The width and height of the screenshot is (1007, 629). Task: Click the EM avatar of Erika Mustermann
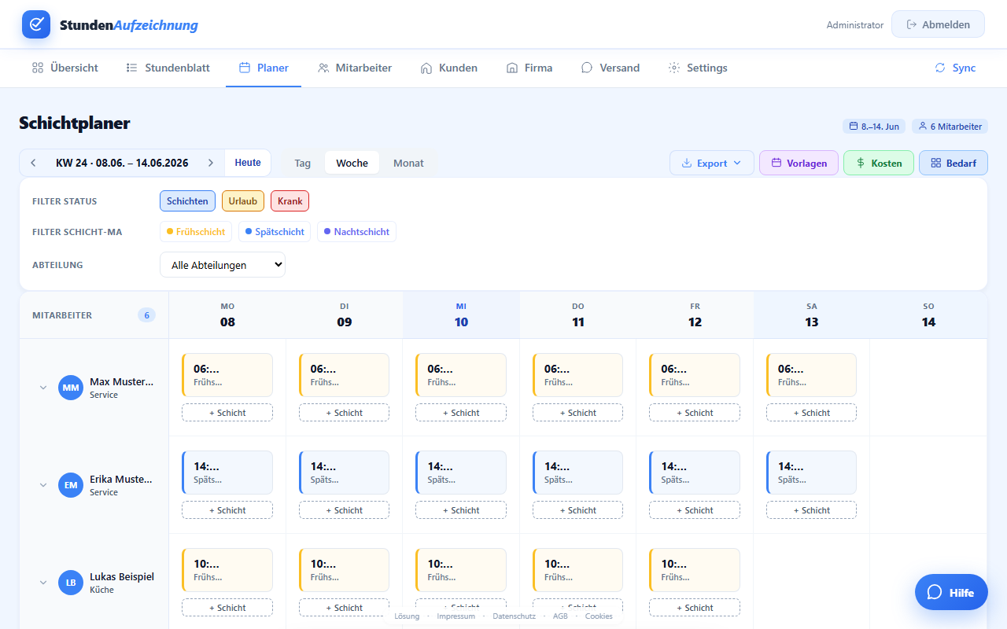(71, 485)
